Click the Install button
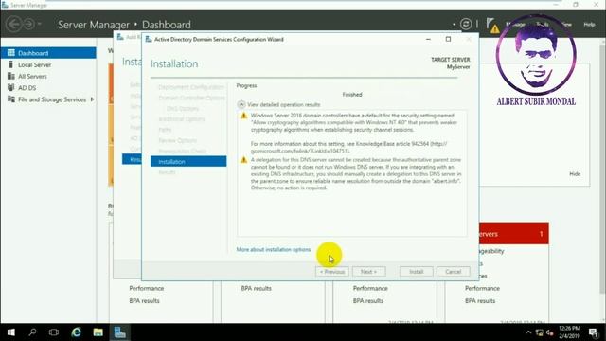This screenshot has width=606, height=341. pos(417,272)
